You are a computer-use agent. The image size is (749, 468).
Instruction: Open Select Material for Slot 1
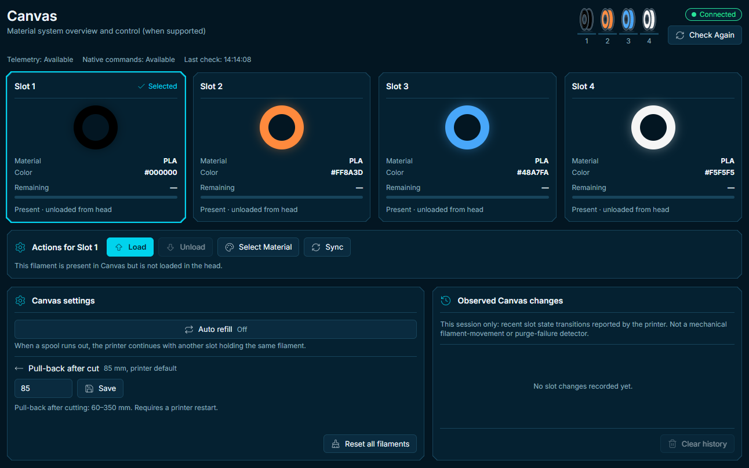[x=259, y=247]
